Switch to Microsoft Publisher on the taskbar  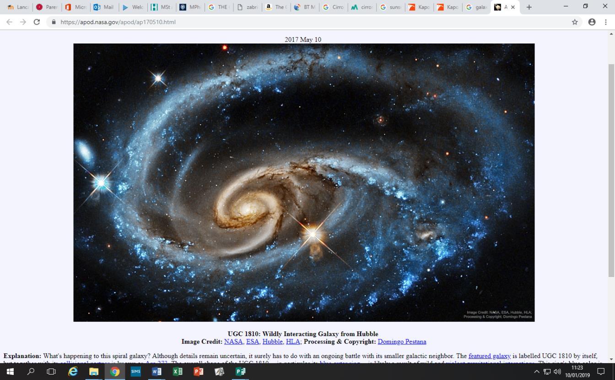tap(240, 371)
